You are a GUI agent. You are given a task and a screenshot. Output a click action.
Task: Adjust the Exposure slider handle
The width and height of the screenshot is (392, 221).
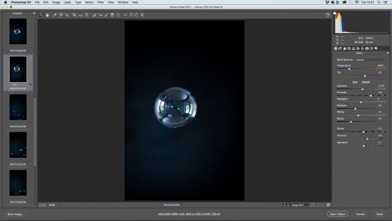(x=362, y=89)
